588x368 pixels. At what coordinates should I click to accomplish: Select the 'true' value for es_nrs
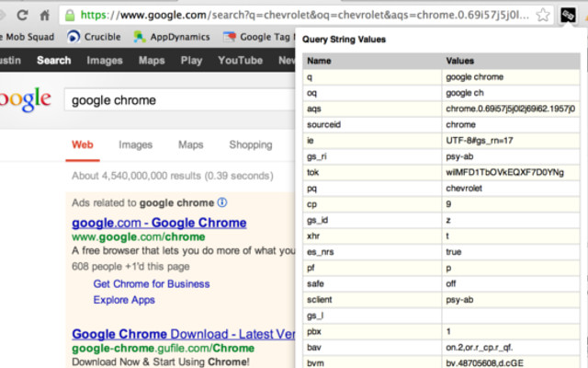pyautogui.click(x=453, y=251)
